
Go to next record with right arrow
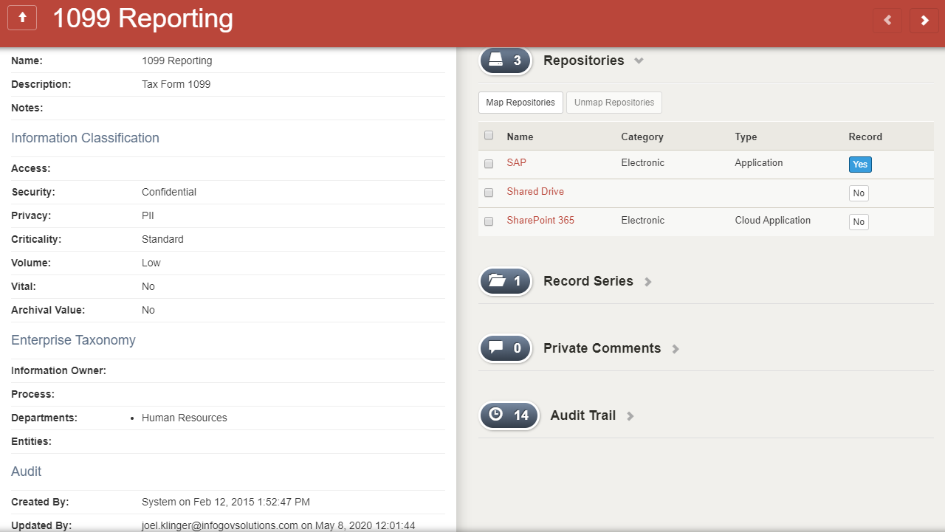924,21
